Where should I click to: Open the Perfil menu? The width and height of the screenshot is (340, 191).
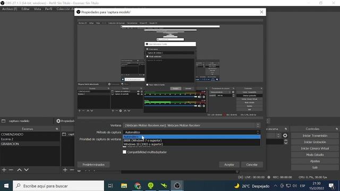[48, 9]
